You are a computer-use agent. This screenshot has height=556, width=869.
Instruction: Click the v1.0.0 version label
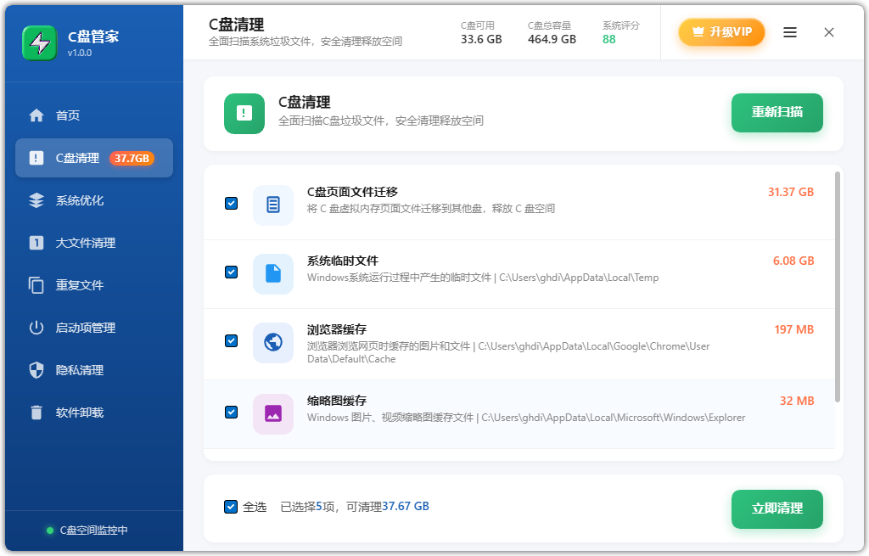(x=80, y=53)
